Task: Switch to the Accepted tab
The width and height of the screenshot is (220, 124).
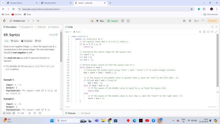Action: 24,27
